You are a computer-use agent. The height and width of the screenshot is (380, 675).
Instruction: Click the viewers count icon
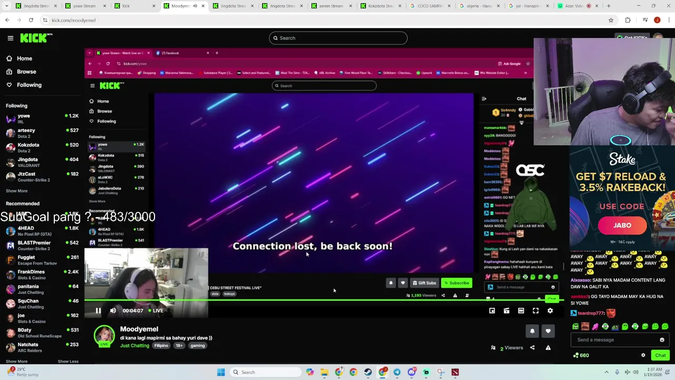(x=493, y=348)
